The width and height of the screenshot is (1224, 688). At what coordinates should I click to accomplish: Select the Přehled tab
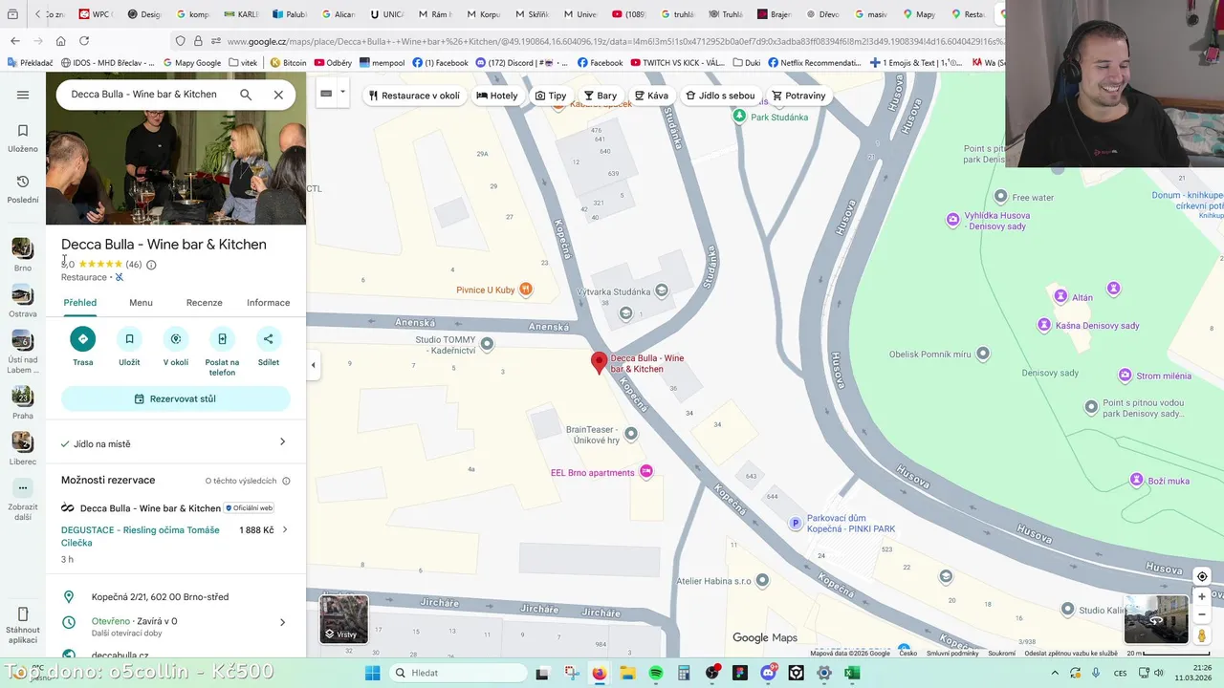[80, 303]
